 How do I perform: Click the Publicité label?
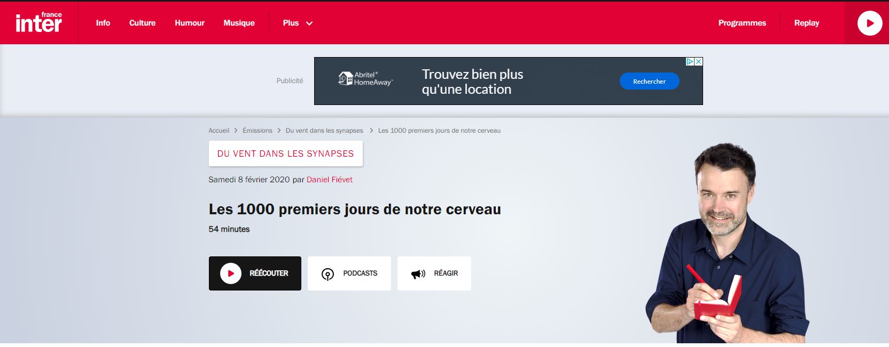[290, 81]
